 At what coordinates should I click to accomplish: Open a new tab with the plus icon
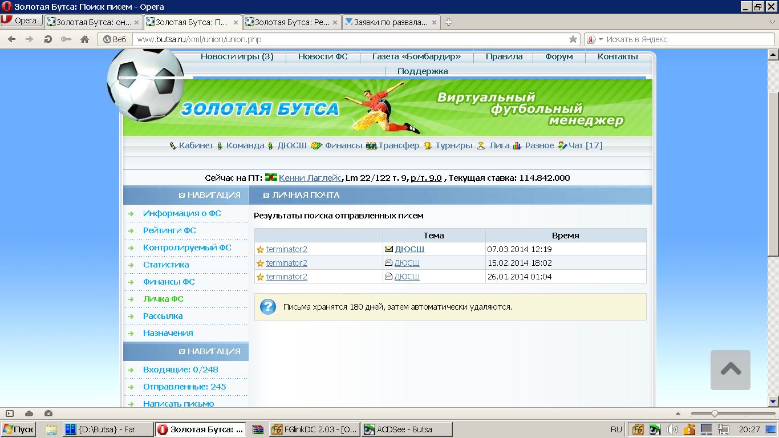click(x=449, y=22)
